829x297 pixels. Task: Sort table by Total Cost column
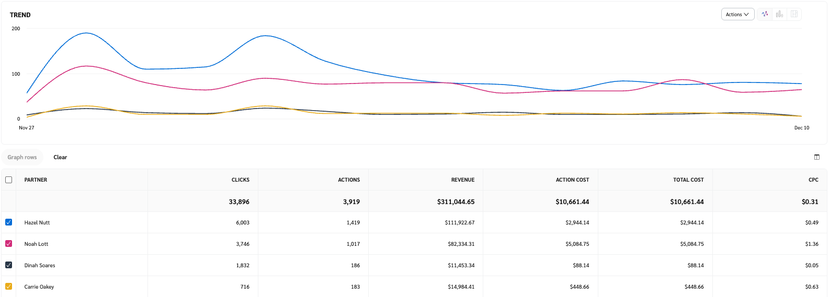688,180
